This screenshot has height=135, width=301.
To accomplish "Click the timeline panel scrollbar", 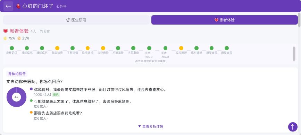I will 294,54.
